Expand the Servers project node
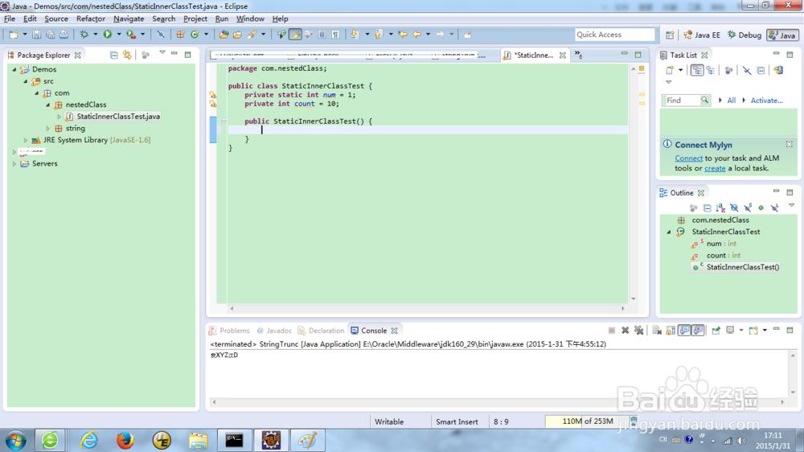The width and height of the screenshot is (804, 452). (x=14, y=163)
